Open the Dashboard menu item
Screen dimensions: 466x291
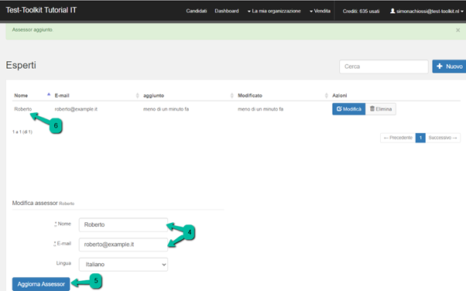point(227,11)
